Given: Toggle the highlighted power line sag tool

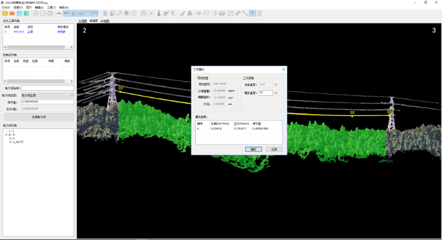Looking at the screenshot, I should point(88,14).
